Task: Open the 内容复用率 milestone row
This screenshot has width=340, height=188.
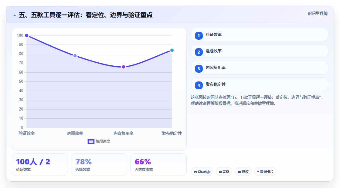Action: [259, 68]
